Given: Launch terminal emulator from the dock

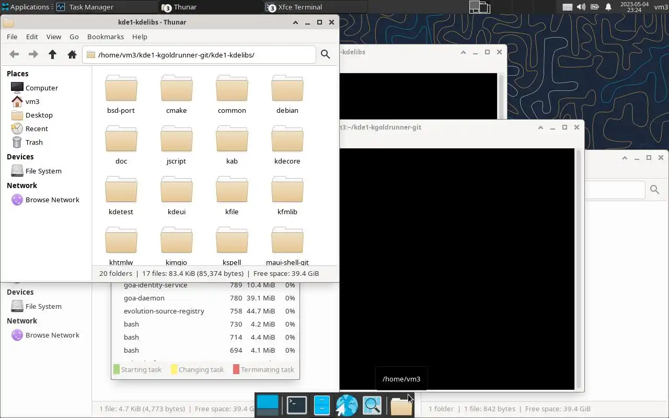Looking at the screenshot, I should click(x=296, y=405).
